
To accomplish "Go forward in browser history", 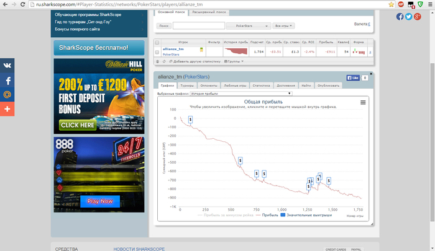I will [x=14, y=4].
